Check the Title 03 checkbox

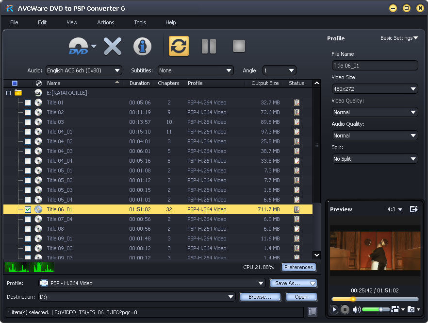(x=28, y=122)
